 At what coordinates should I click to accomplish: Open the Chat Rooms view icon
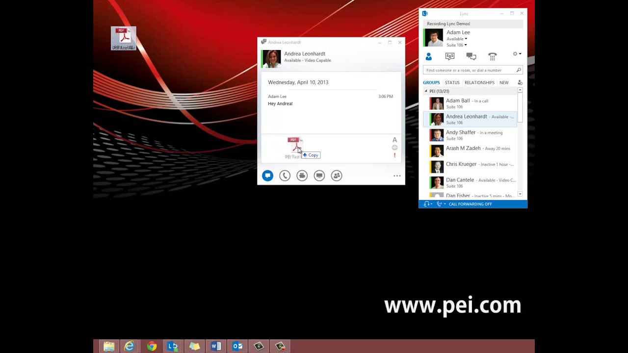(450, 56)
